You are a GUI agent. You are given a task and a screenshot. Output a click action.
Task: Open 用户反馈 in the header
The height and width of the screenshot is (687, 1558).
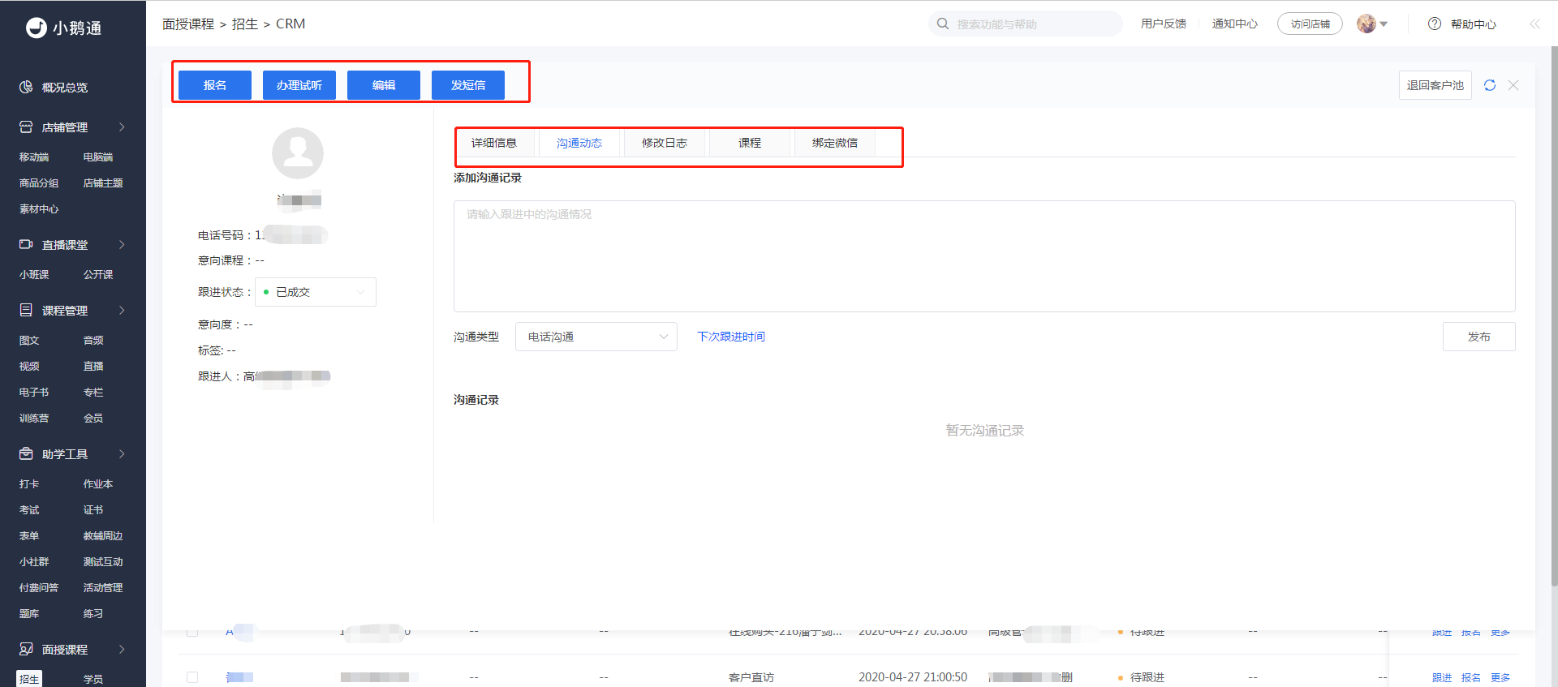point(1164,24)
